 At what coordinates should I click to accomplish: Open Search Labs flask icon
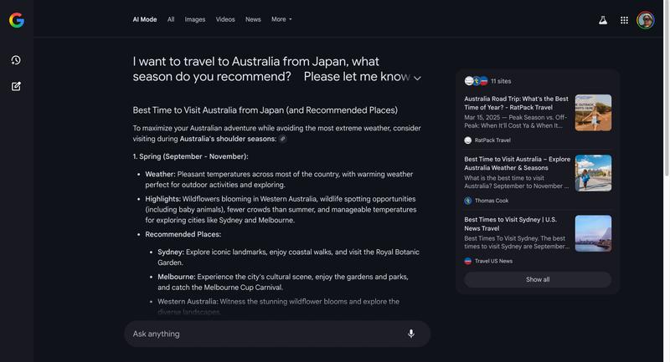tap(602, 20)
